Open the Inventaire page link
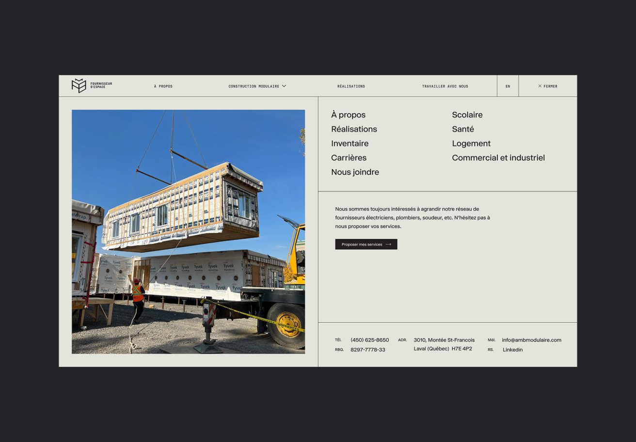This screenshot has height=442, width=636. (x=350, y=144)
